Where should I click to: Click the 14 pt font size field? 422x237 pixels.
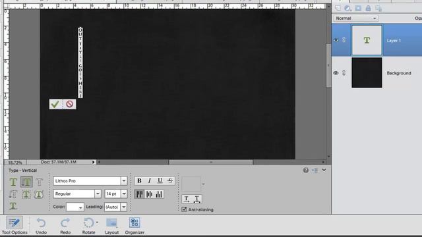[113, 194]
